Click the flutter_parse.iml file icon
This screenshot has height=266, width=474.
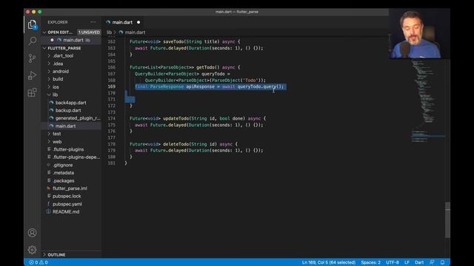point(48,188)
